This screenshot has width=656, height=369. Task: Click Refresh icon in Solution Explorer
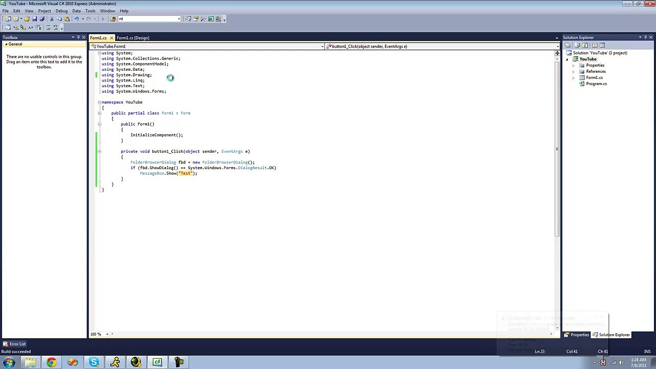(x=585, y=45)
